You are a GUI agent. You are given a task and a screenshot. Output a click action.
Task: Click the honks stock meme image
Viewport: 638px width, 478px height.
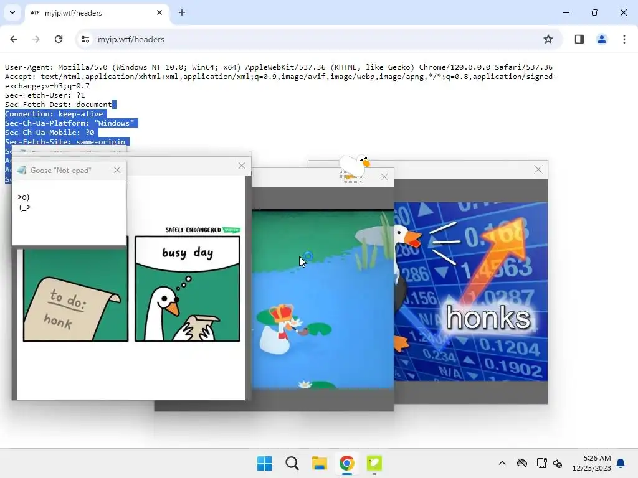[471, 291]
